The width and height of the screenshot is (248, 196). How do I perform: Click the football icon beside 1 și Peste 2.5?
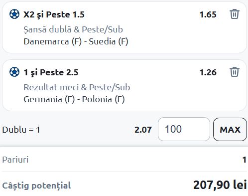tap(14, 72)
